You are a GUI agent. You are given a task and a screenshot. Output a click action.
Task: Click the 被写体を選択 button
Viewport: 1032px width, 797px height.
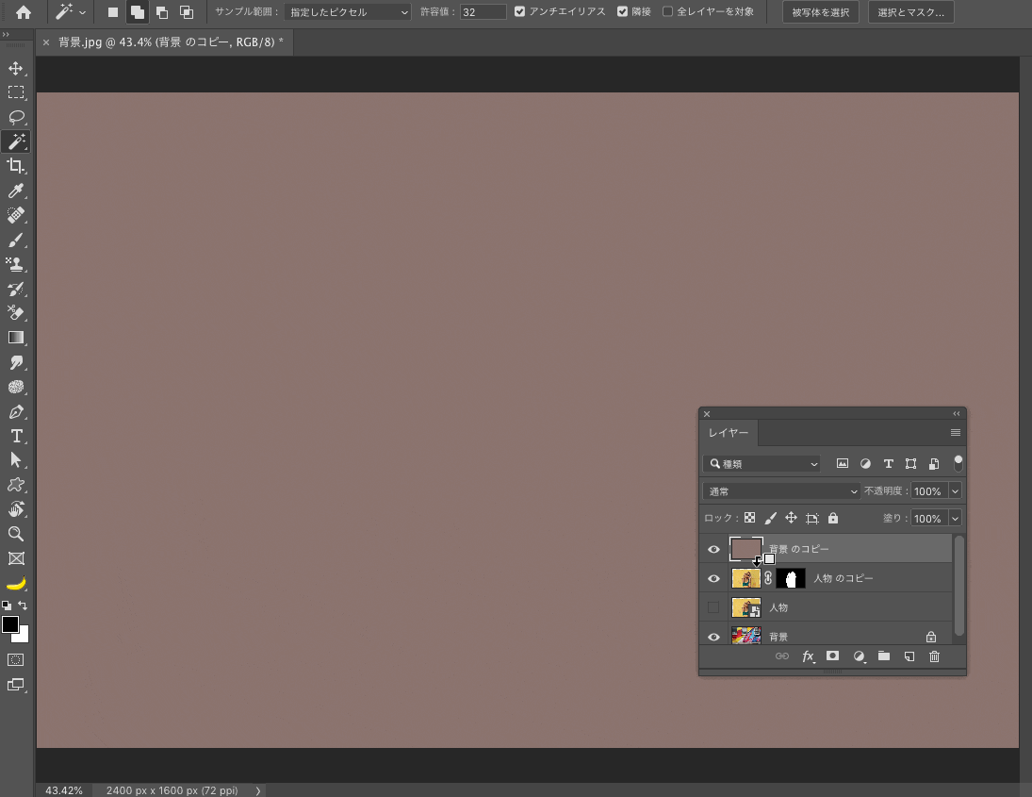(821, 12)
